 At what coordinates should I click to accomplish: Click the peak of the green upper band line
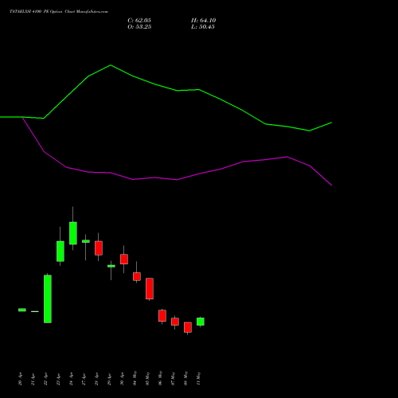111,65
